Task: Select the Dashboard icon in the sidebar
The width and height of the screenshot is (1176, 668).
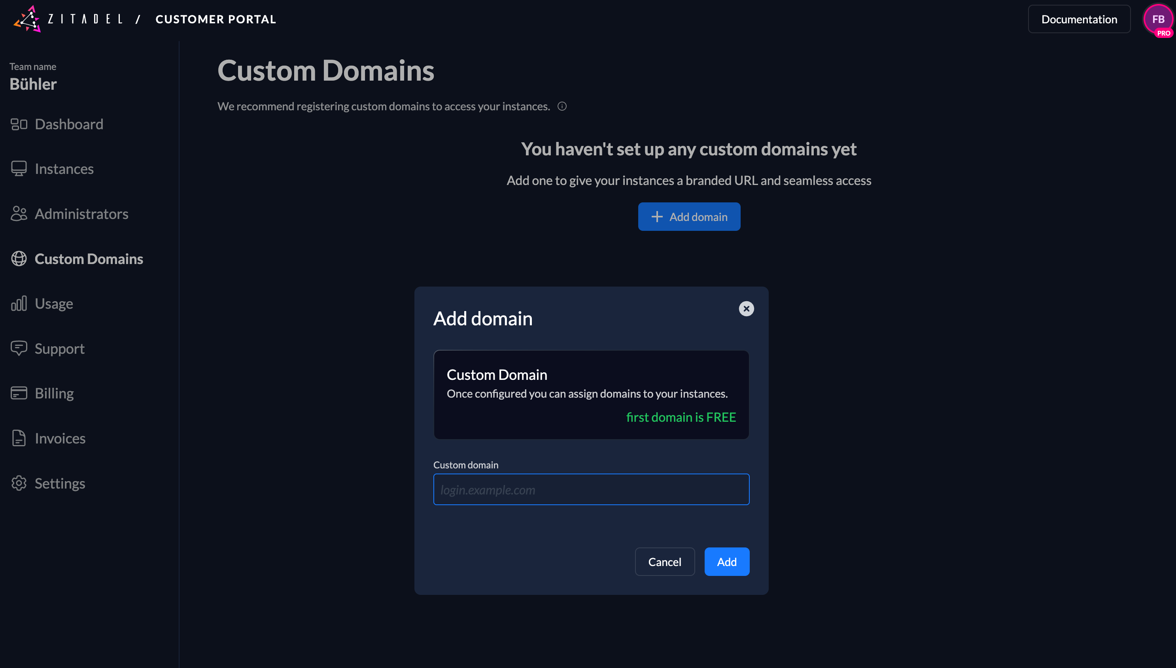Action: click(x=19, y=123)
